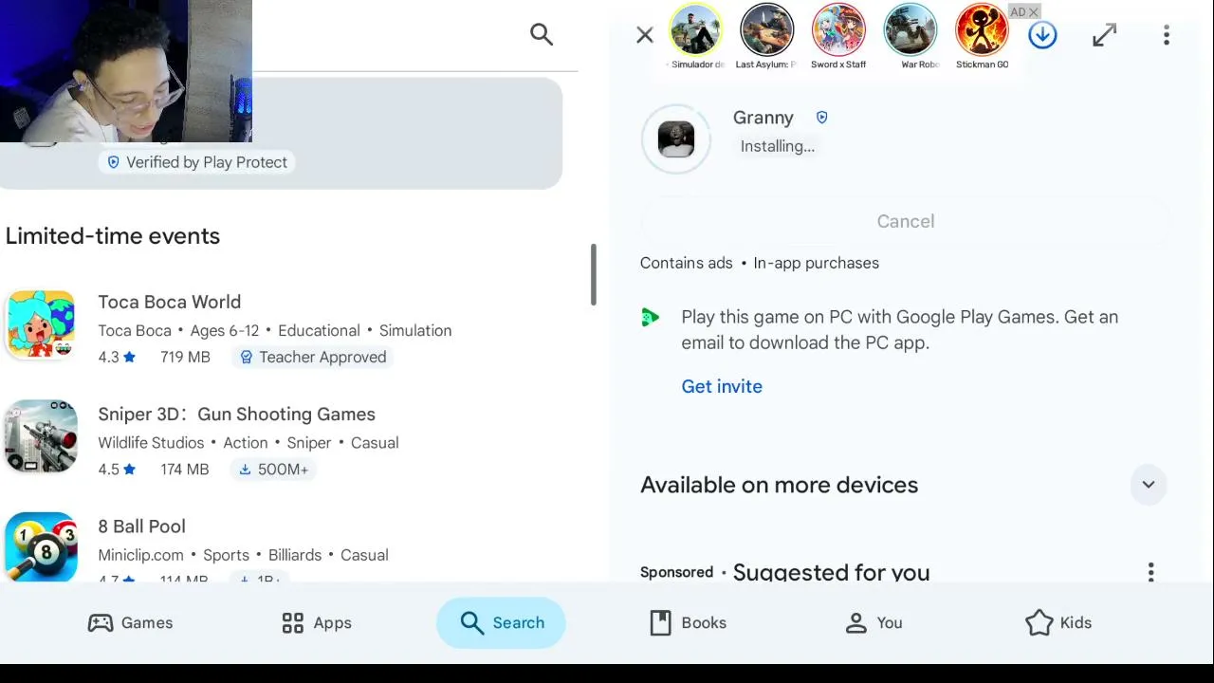
Task: Go to the You profile tab
Action: [x=874, y=622]
